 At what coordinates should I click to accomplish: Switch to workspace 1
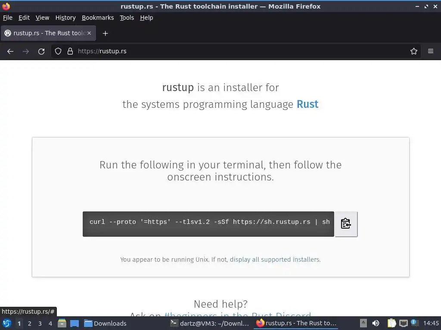19,323
